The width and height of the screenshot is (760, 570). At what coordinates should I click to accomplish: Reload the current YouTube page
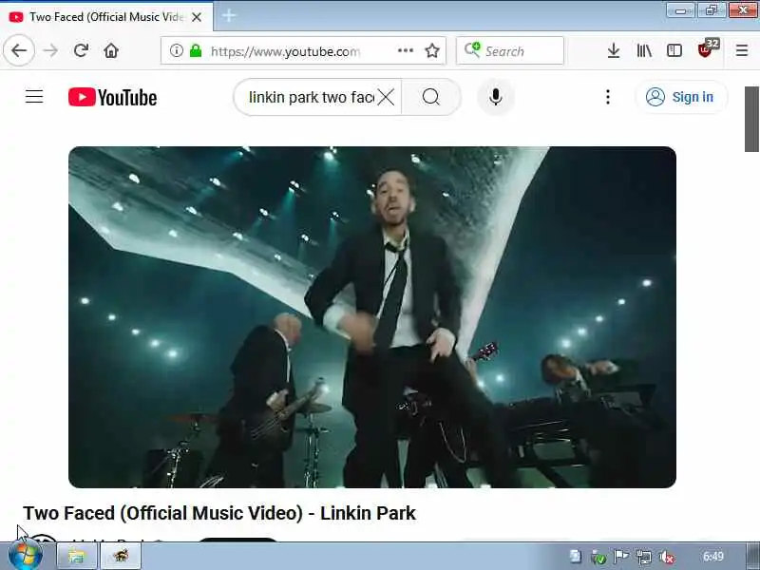pos(81,50)
